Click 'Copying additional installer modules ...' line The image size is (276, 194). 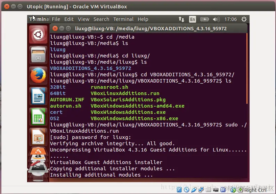pos(112,169)
